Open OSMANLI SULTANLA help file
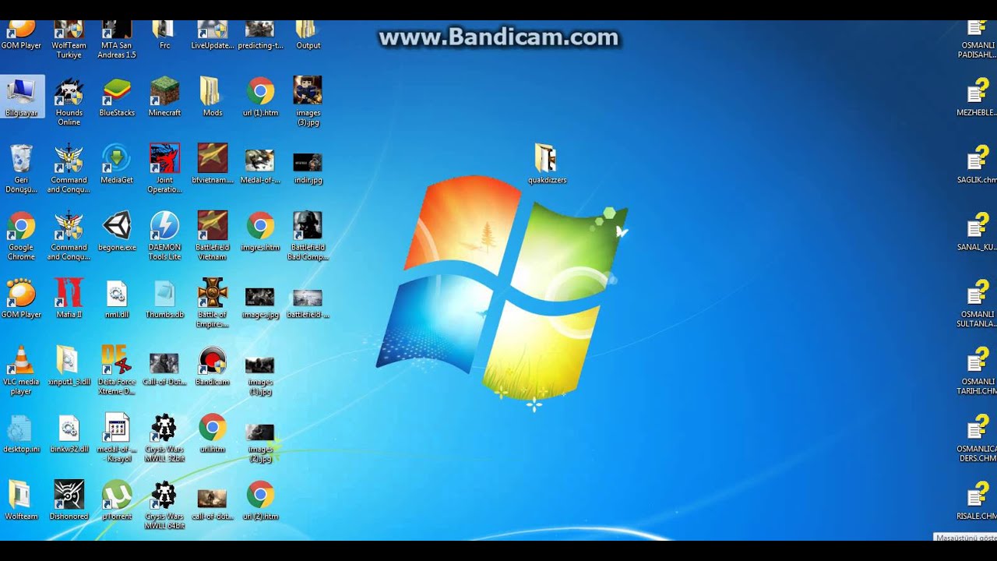The image size is (997, 561). click(x=977, y=303)
